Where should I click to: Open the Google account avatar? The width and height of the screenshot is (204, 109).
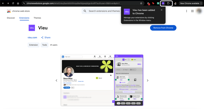(x=199, y=11)
